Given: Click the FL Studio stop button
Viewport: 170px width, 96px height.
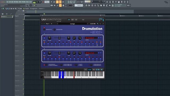Looking at the screenshot, I should [40, 2].
